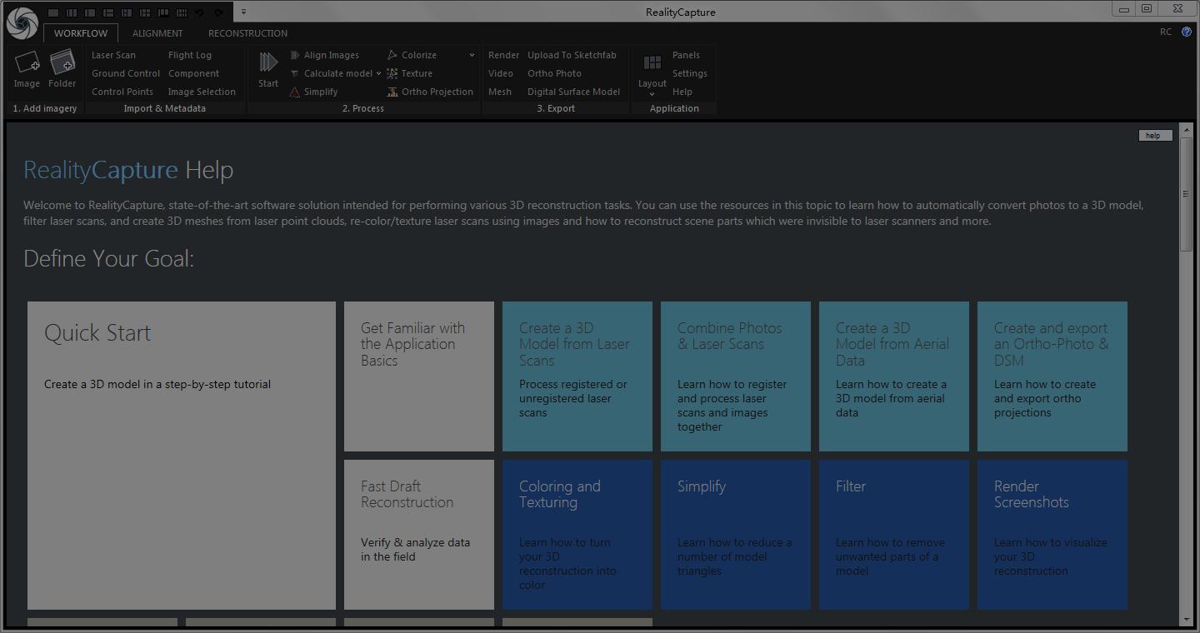Click Upload To Sketchfab button
The height and width of the screenshot is (633, 1200).
[x=572, y=55]
